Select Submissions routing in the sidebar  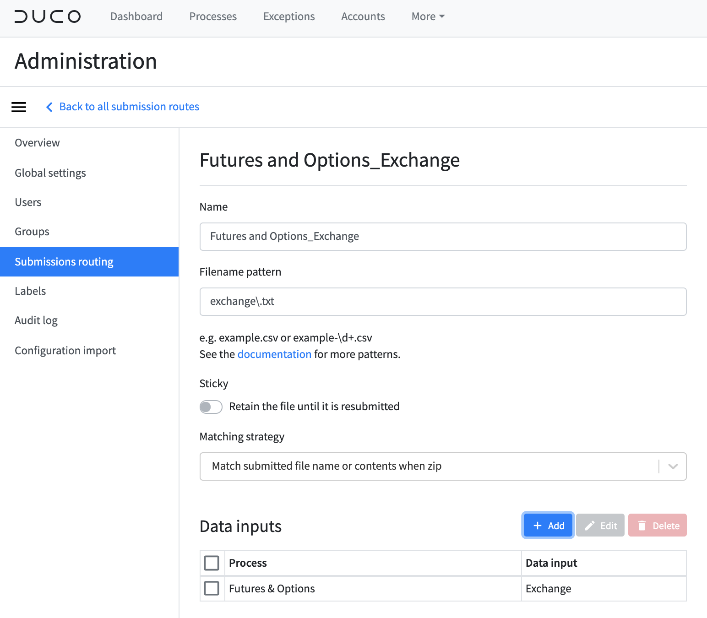(89, 262)
